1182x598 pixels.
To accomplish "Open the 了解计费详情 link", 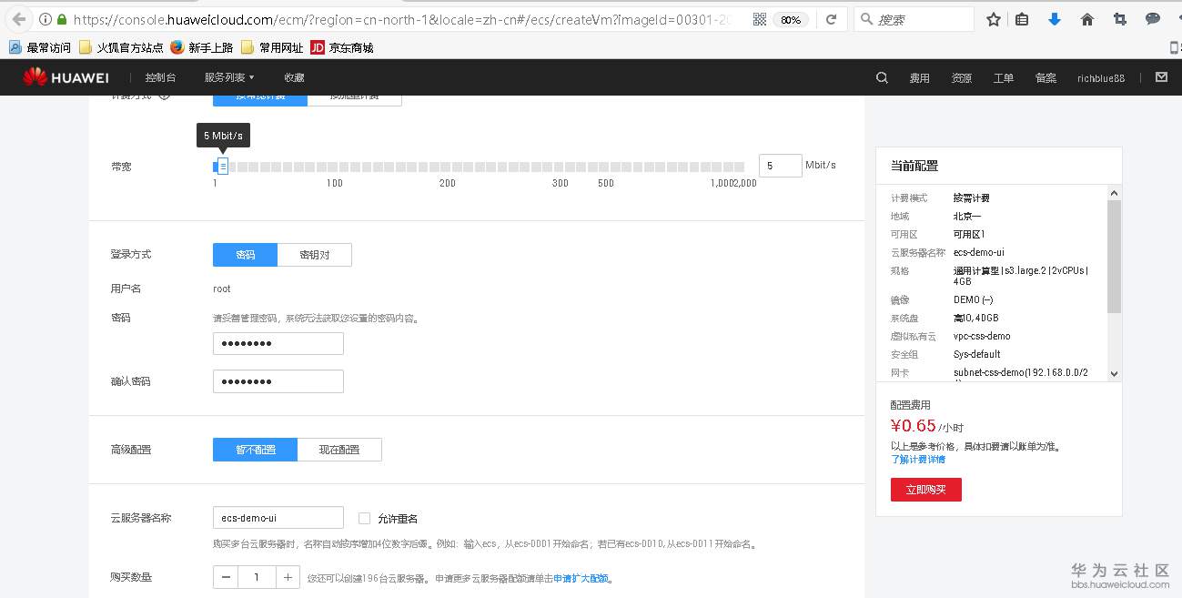I will [917, 459].
